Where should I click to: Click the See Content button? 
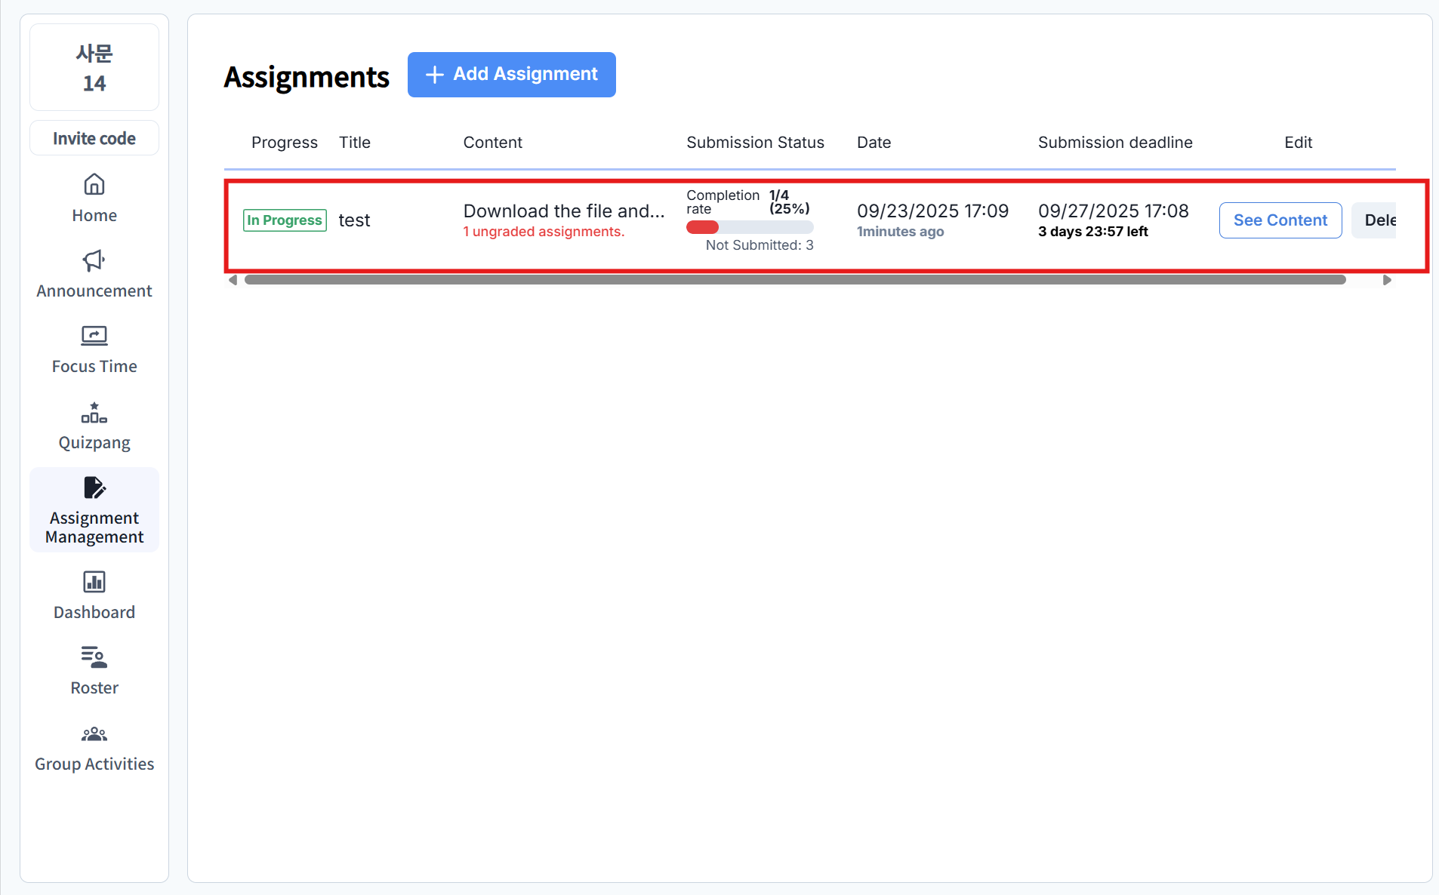click(1280, 220)
